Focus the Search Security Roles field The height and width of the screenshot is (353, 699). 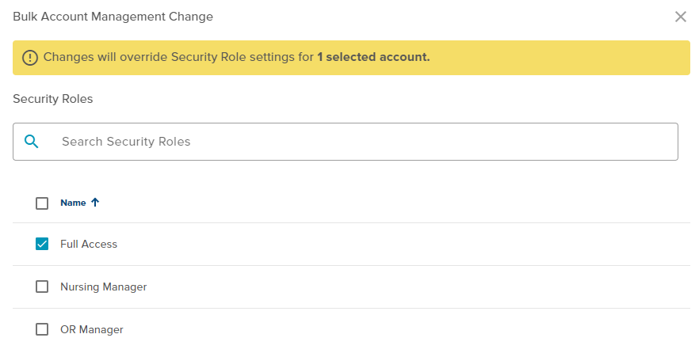coord(357,142)
